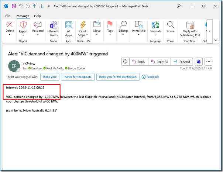This screenshot has width=223, height=172.
Task: Click the Undo arrow icon
Action: 21,6
